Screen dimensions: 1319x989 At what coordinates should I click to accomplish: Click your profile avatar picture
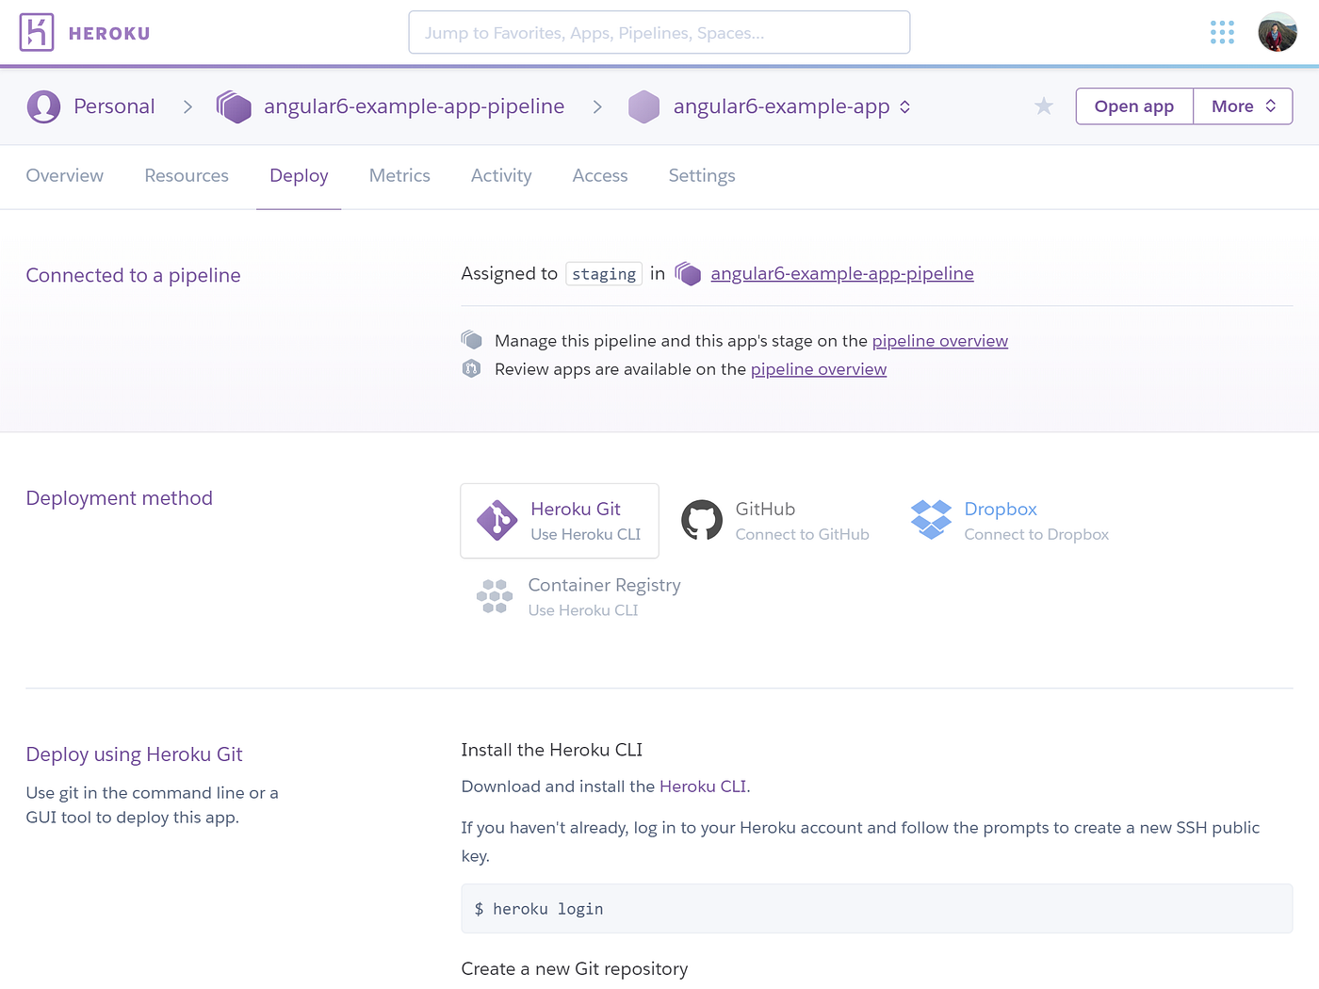1277,32
